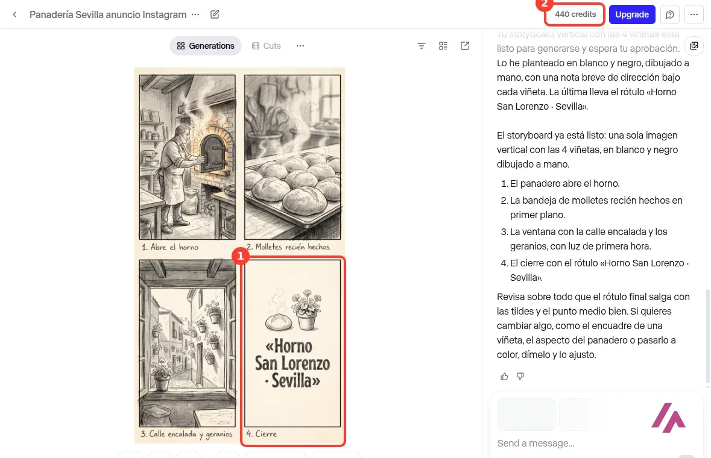Screen dimensions: 711x458
Task: Switch to the Generations tab
Action: click(206, 46)
